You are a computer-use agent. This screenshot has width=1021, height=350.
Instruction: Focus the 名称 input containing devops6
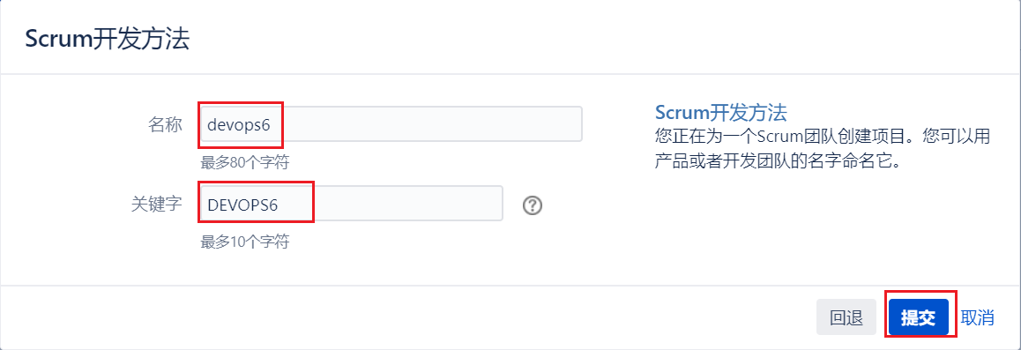click(391, 123)
